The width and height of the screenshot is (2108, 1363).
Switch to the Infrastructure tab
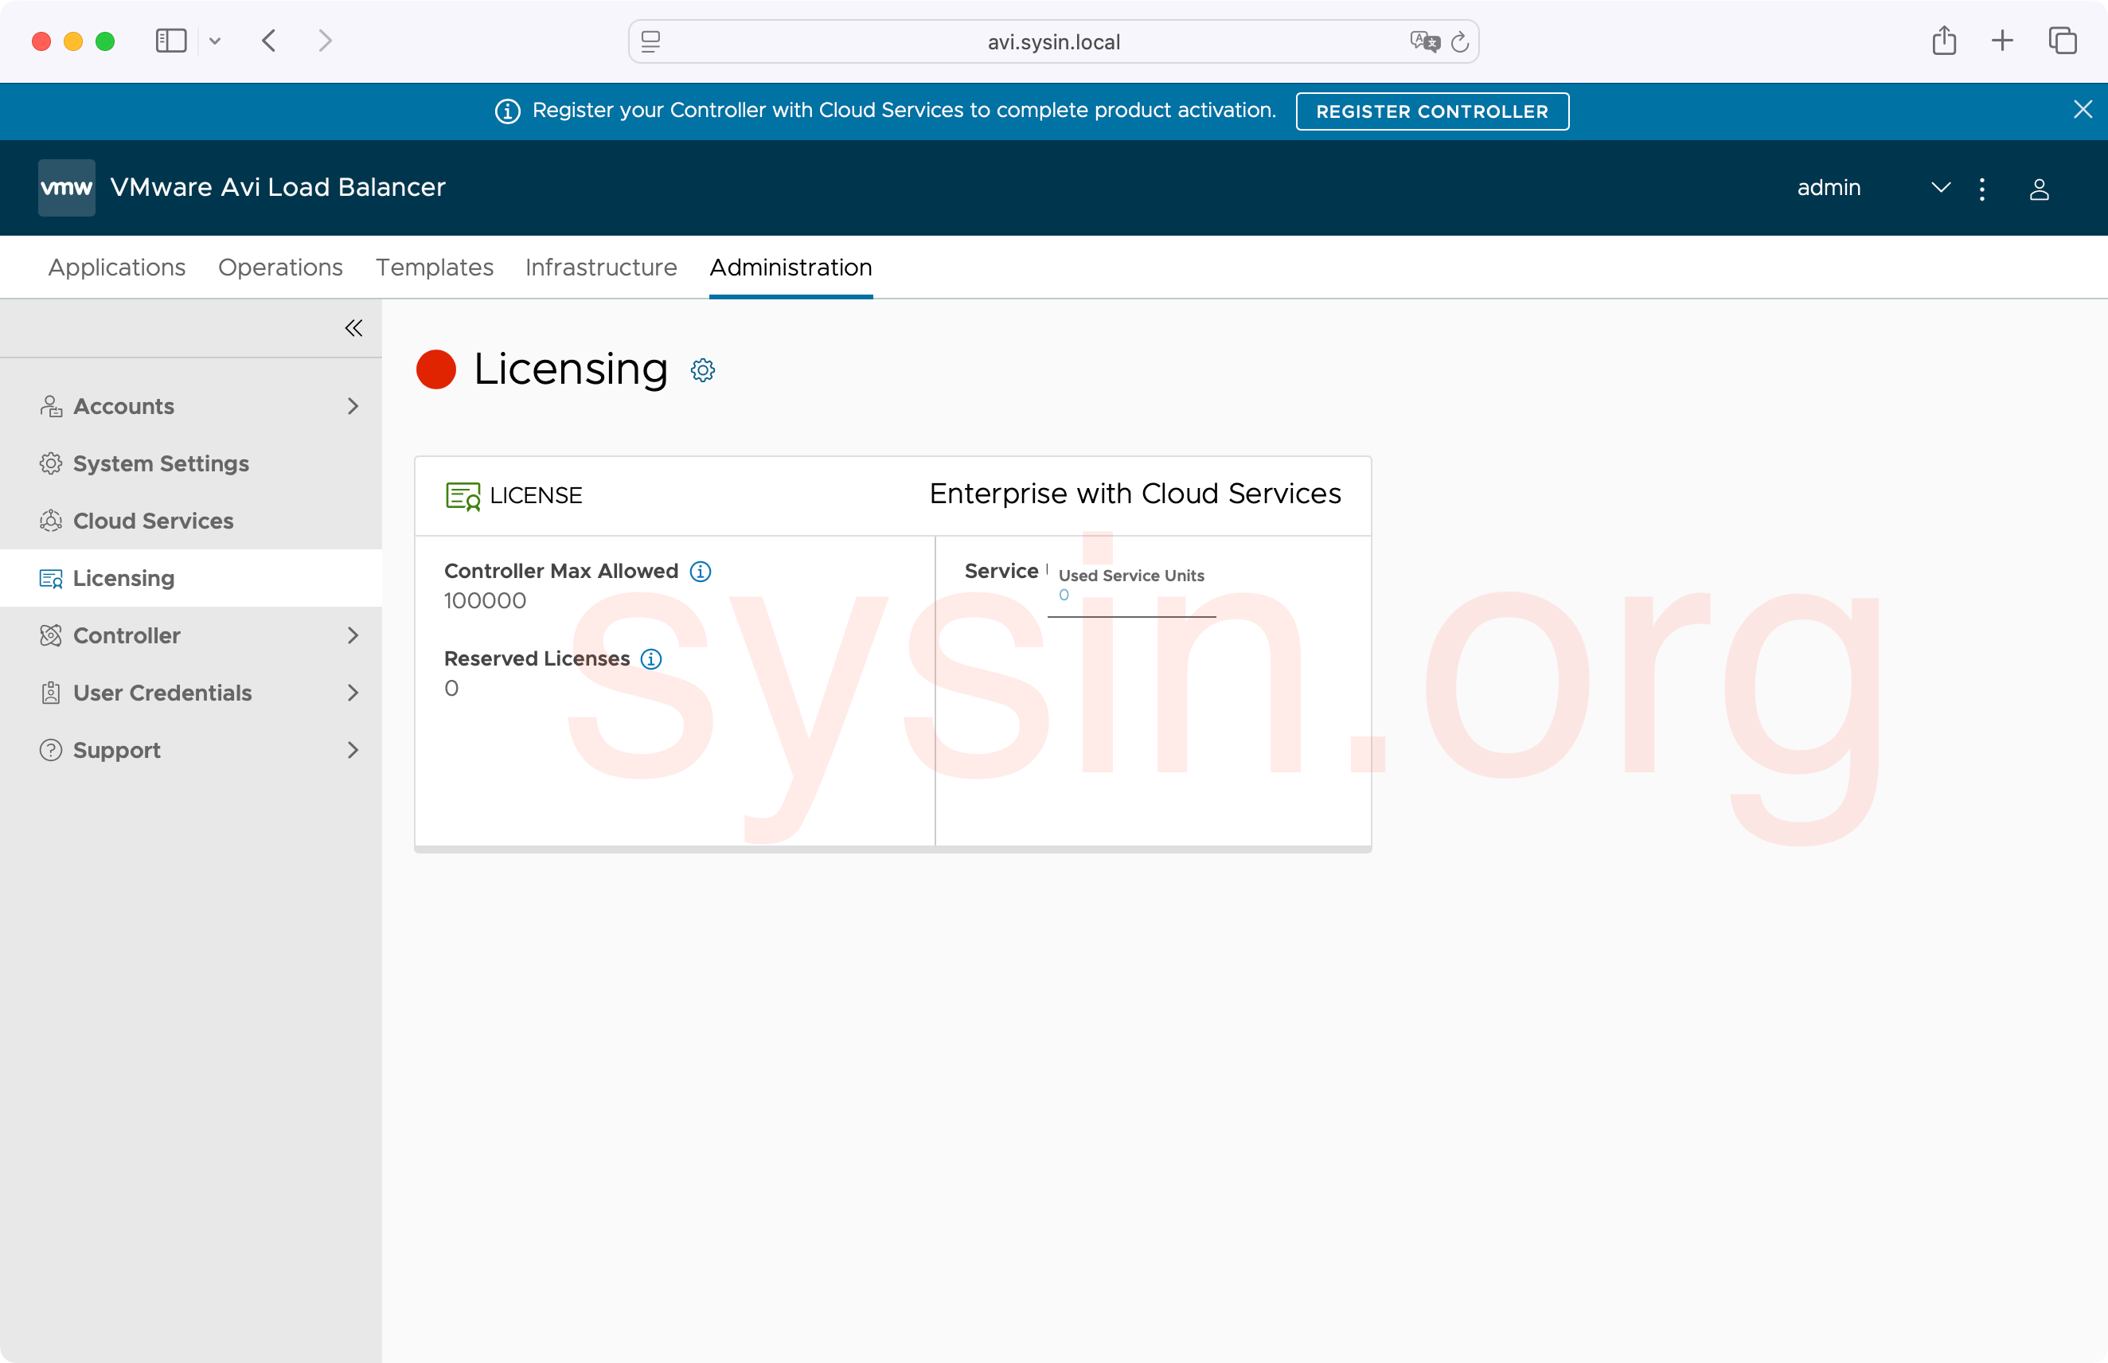tap(601, 268)
